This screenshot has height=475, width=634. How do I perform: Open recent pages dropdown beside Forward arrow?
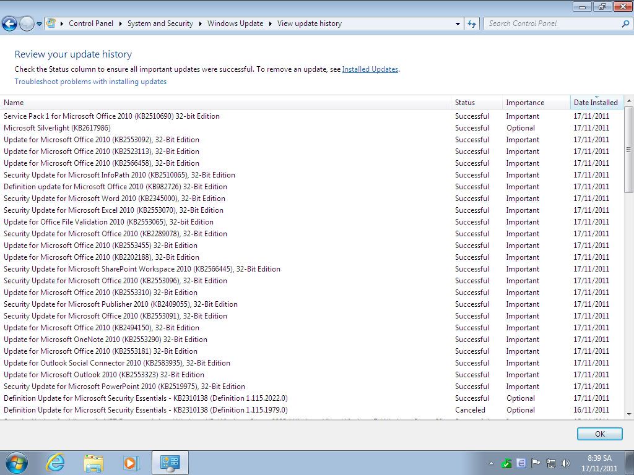point(39,24)
